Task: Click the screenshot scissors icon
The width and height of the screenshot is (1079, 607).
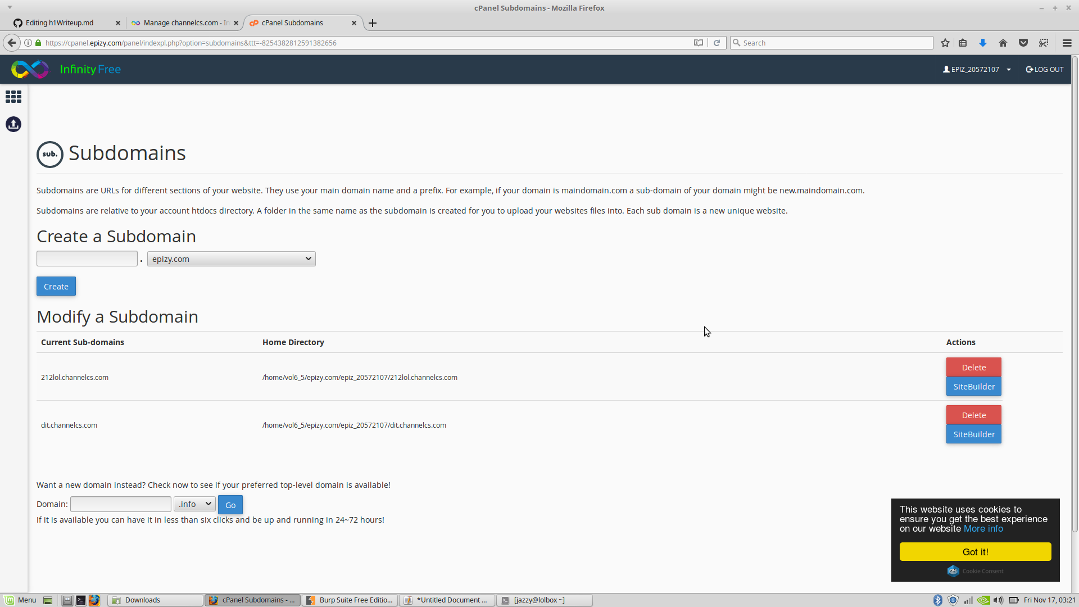Action: (1044, 43)
